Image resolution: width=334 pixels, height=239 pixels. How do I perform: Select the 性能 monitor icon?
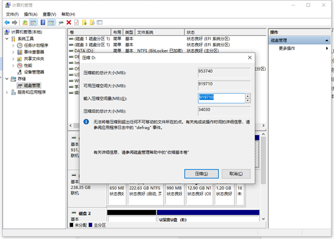(19, 65)
